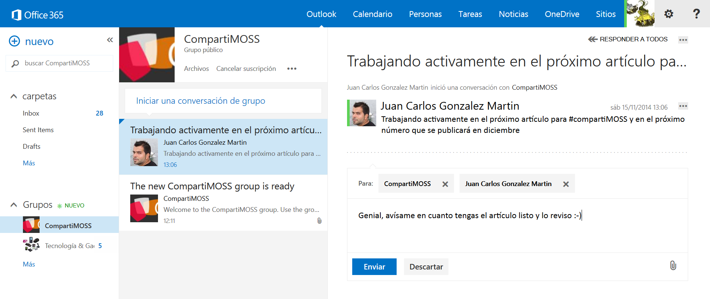The image size is (710, 299).
Task: Click Cancelar suscripción link
Action: tap(246, 69)
